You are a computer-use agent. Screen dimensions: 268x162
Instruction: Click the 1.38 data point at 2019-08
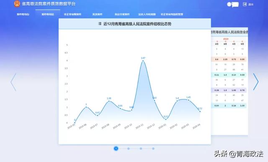(109, 101)
